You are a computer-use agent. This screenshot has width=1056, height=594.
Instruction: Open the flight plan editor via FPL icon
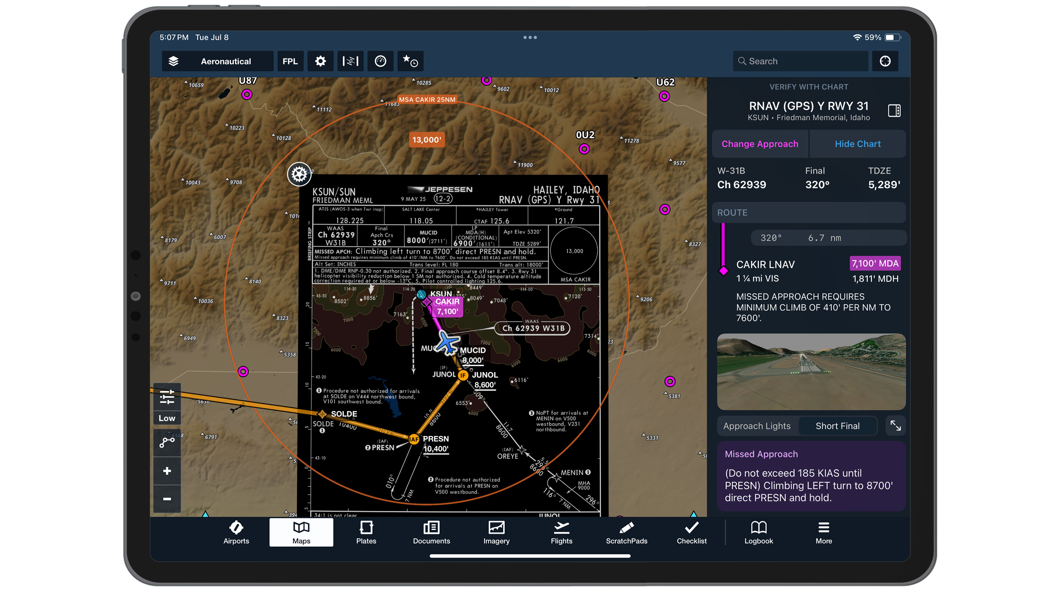[x=290, y=61]
